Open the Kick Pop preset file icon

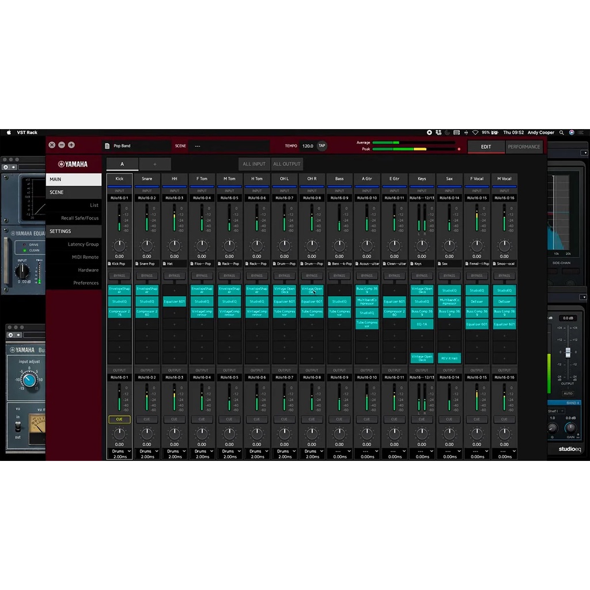[x=109, y=264]
